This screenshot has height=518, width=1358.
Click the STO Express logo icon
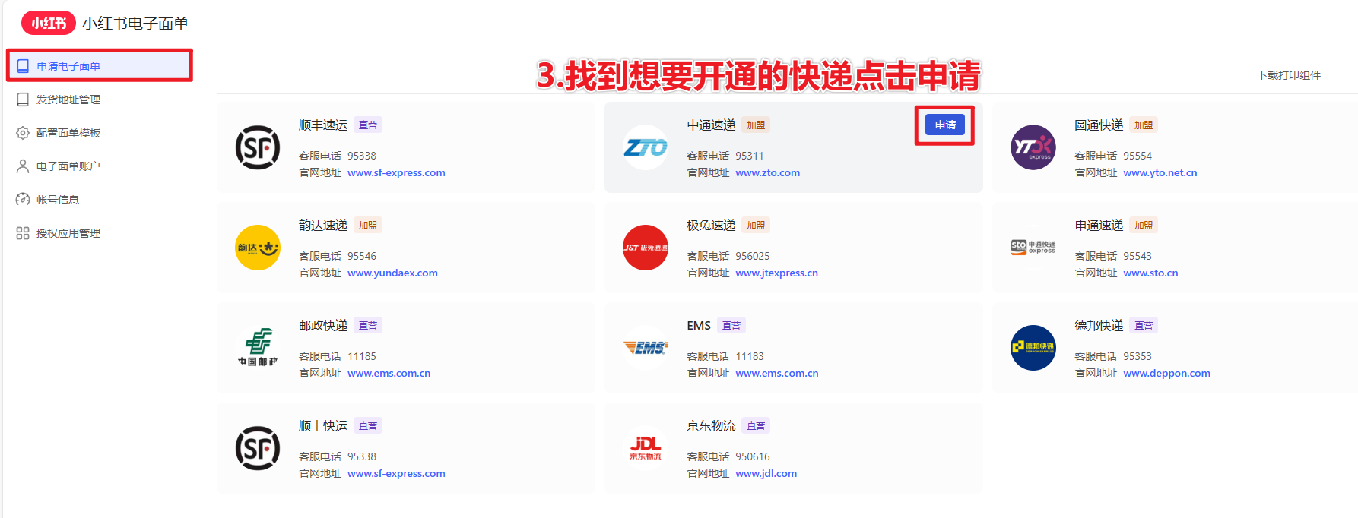pyautogui.click(x=1033, y=248)
